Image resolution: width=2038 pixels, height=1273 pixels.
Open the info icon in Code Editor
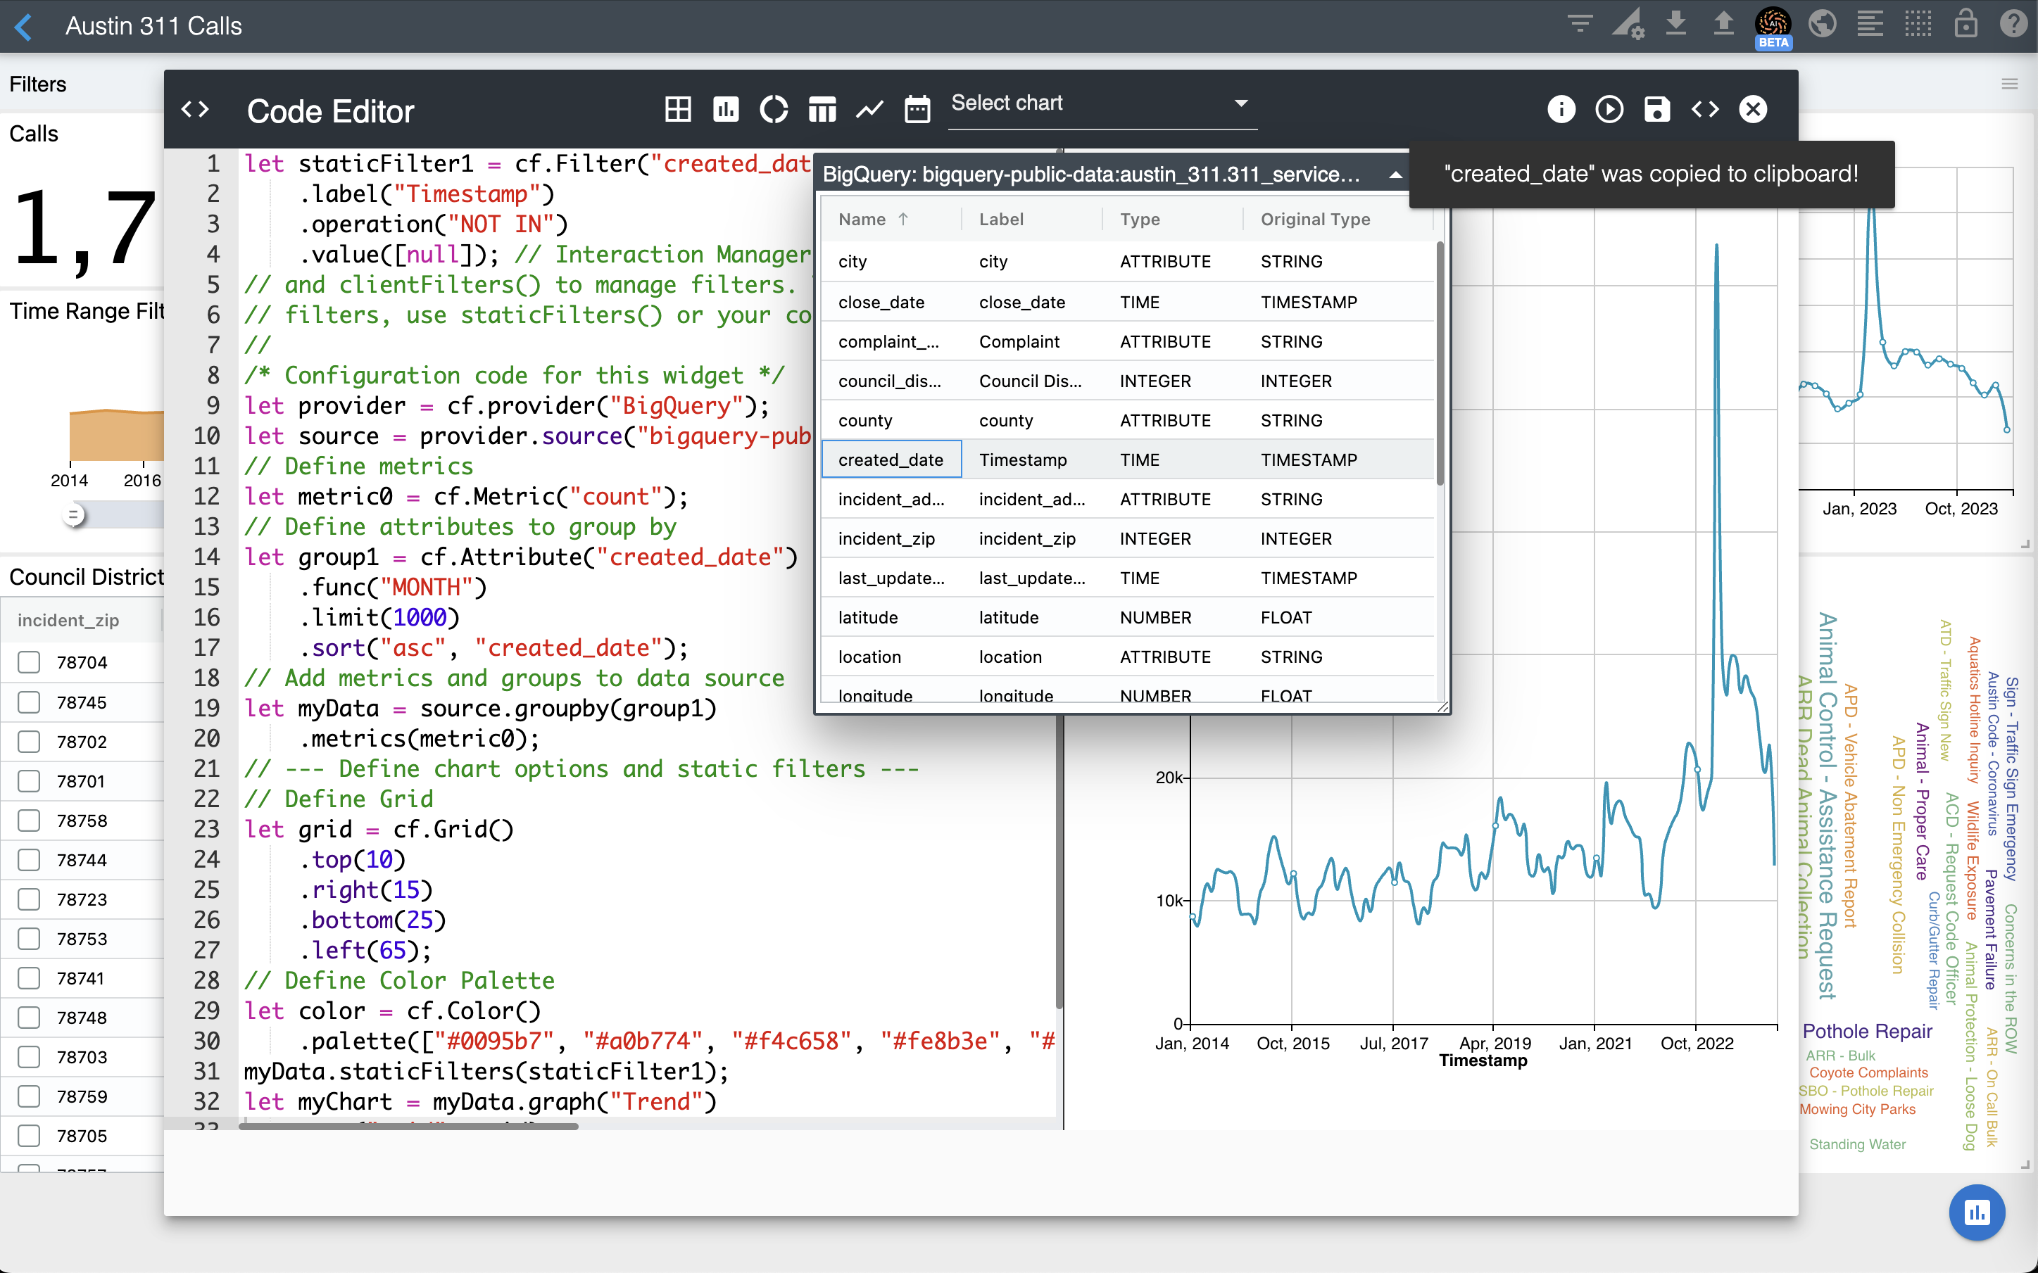[1561, 110]
